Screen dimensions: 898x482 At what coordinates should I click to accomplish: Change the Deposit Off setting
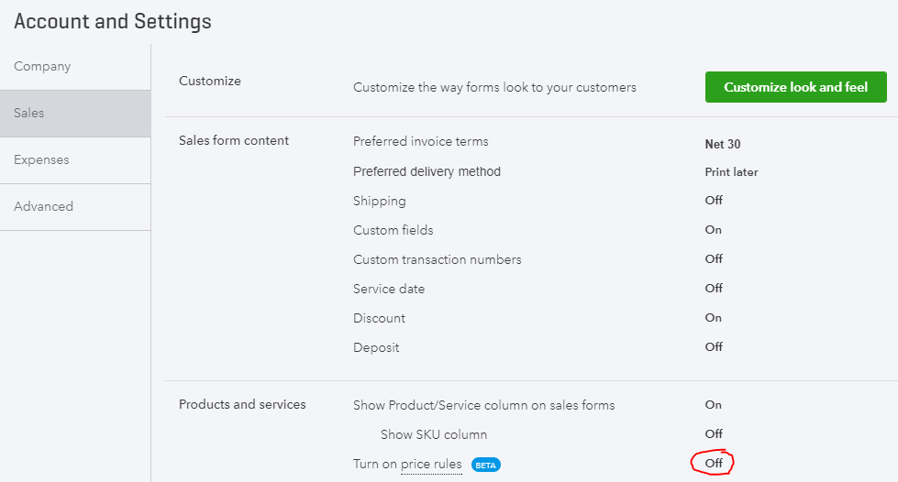point(714,347)
